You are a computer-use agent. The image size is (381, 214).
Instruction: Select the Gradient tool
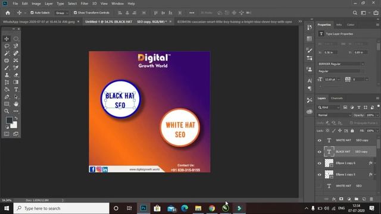16,82
